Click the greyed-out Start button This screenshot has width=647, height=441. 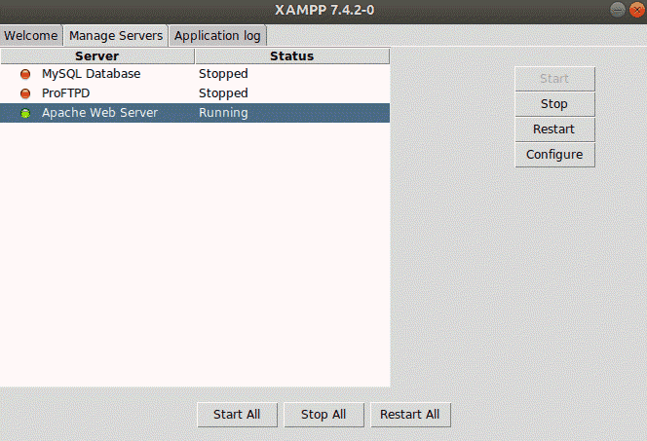tap(554, 78)
